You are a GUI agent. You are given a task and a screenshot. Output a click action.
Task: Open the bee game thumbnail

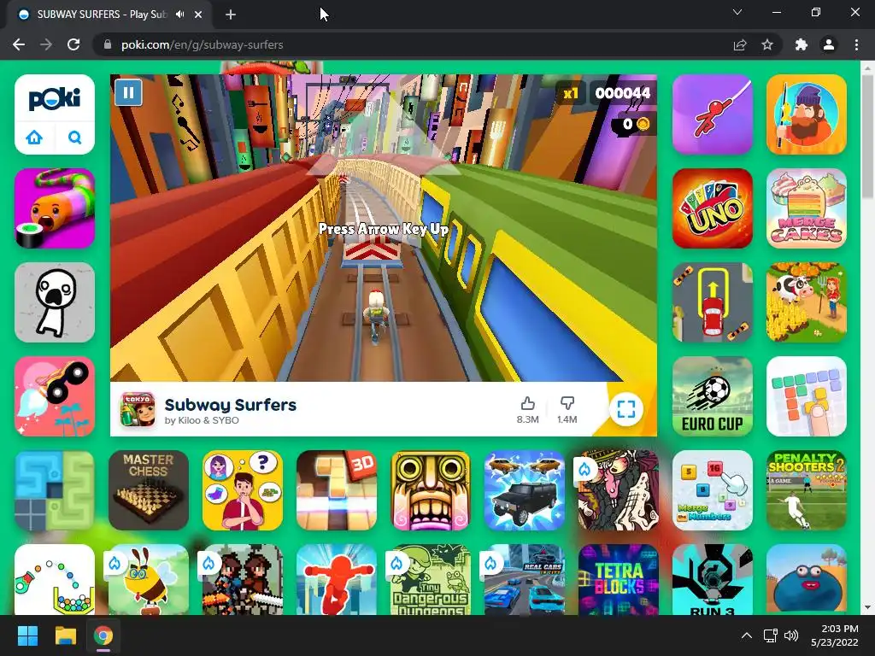tap(149, 580)
